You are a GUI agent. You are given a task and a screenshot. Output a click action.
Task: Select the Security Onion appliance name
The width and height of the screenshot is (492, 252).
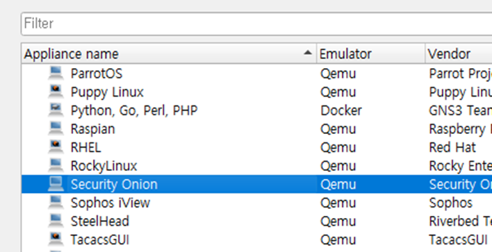coord(114,185)
